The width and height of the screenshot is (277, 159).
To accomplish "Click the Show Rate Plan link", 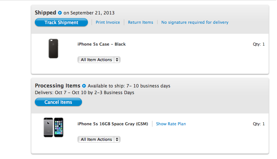I will (171, 124).
